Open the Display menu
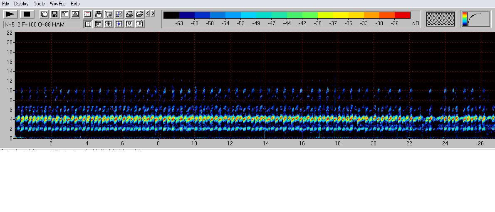This screenshot has height=212, width=495. (x=21, y=4)
